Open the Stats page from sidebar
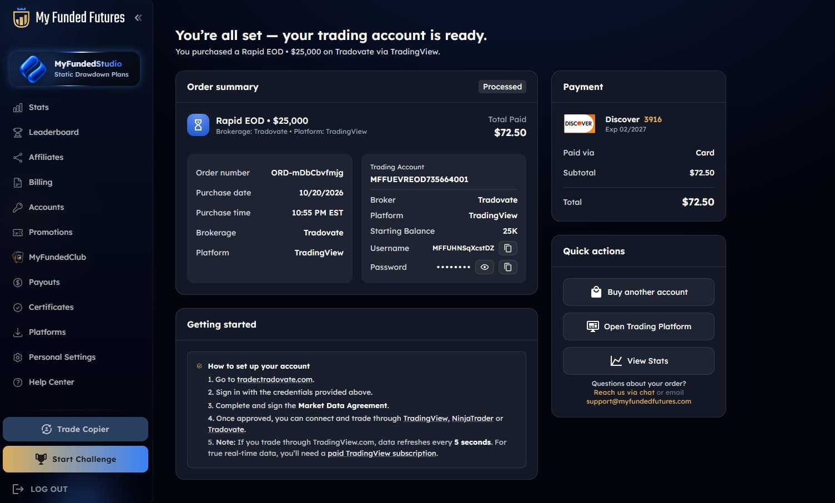Viewport: 835px width, 503px height. pos(39,107)
